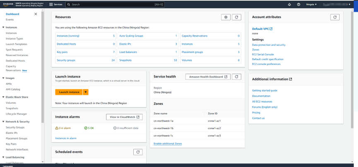Open Lifecycle Manager in sidebar
Screen dimensions: 358x167
pos(17,114)
